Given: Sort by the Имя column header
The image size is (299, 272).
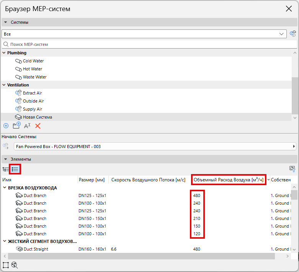Looking at the screenshot, I should (39, 180).
